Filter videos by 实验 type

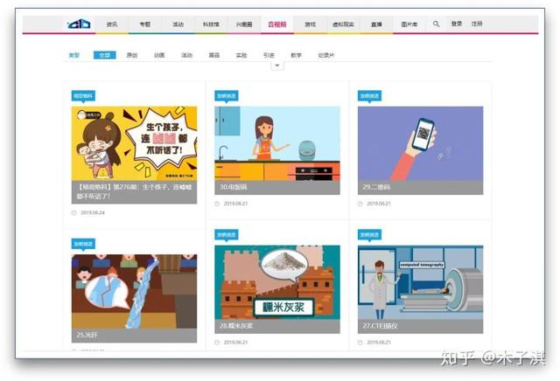241,55
